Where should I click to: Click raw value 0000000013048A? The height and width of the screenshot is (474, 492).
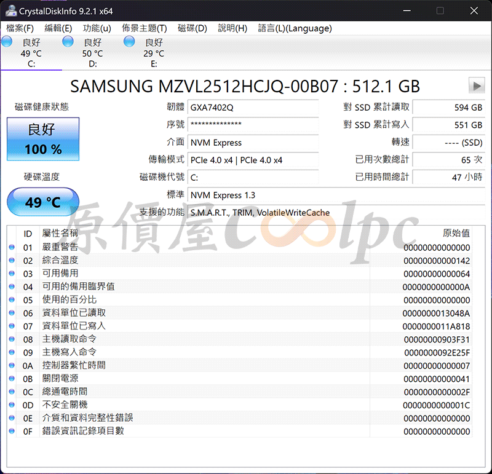point(436,314)
